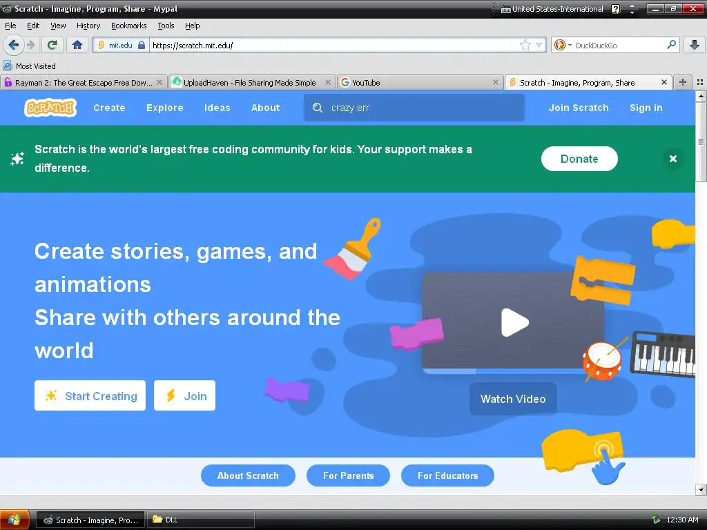
Task: Reload the page with the refresh icon
Action: [52, 45]
